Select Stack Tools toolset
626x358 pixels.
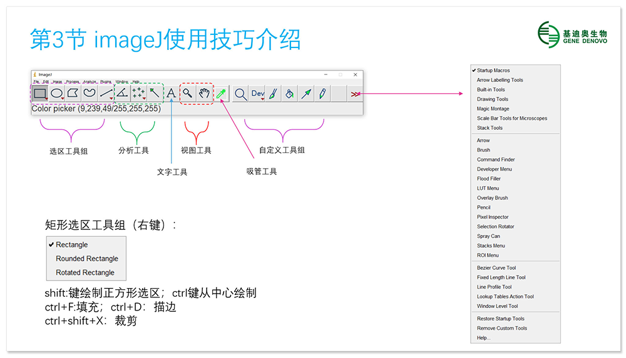(x=515, y=127)
